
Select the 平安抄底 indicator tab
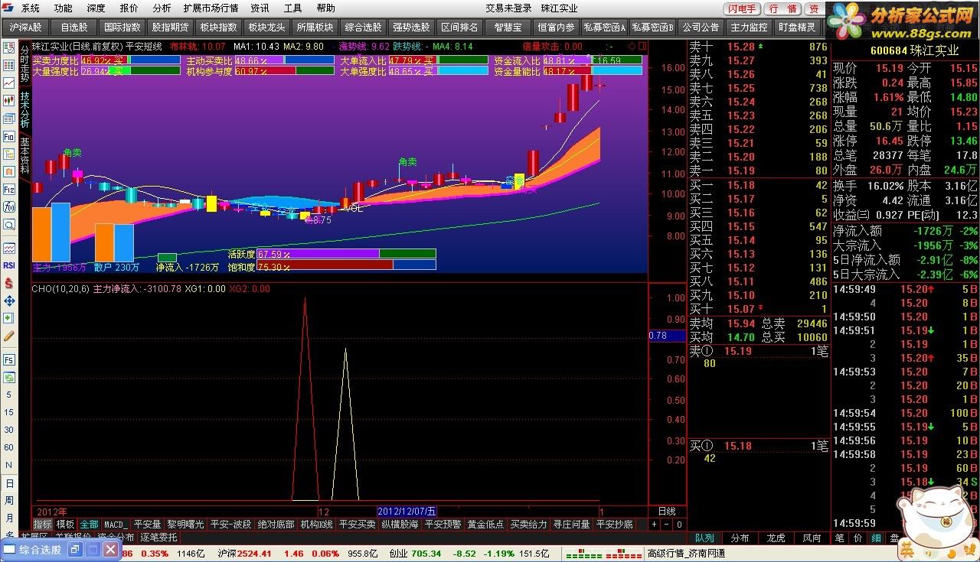[x=615, y=525]
